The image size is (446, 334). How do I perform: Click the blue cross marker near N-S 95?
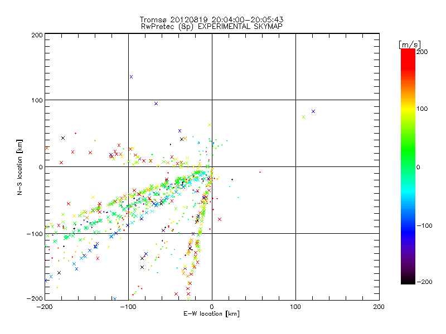tap(156, 104)
